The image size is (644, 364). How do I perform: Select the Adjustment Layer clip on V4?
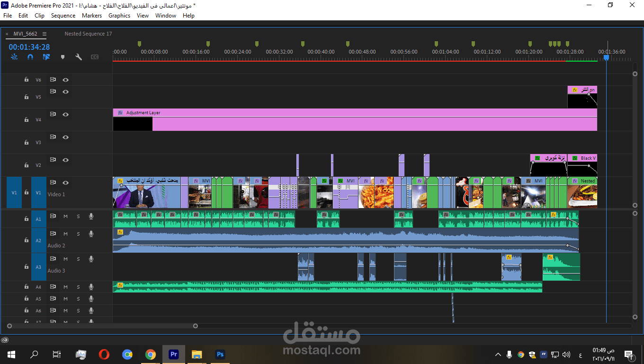355,120
